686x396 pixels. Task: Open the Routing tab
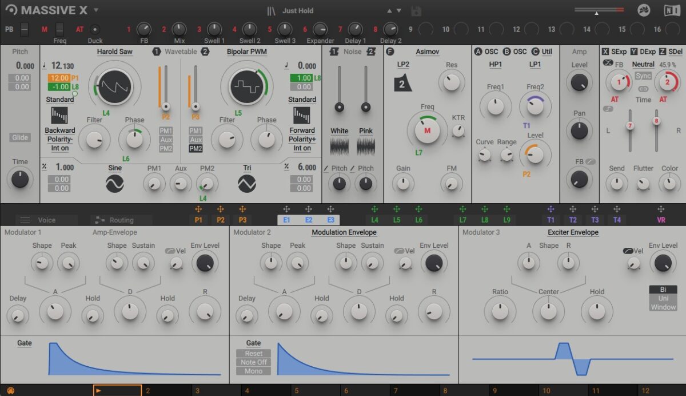121,220
